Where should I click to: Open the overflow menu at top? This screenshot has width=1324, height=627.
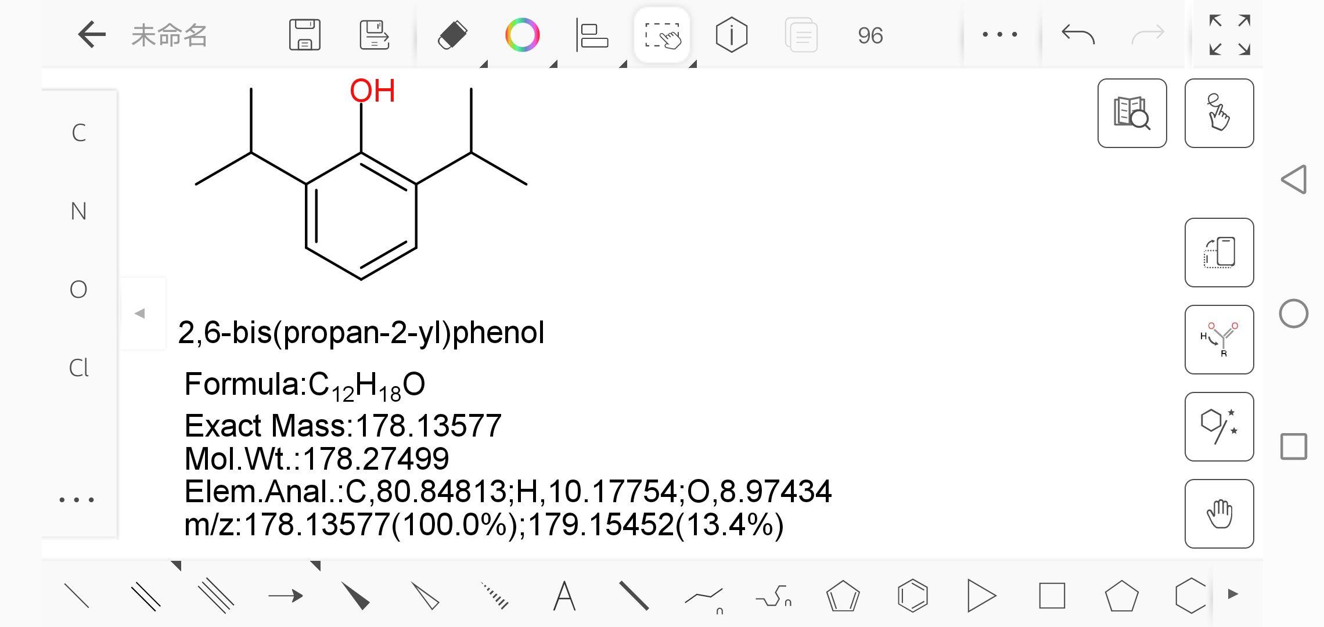pyautogui.click(x=999, y=35)
